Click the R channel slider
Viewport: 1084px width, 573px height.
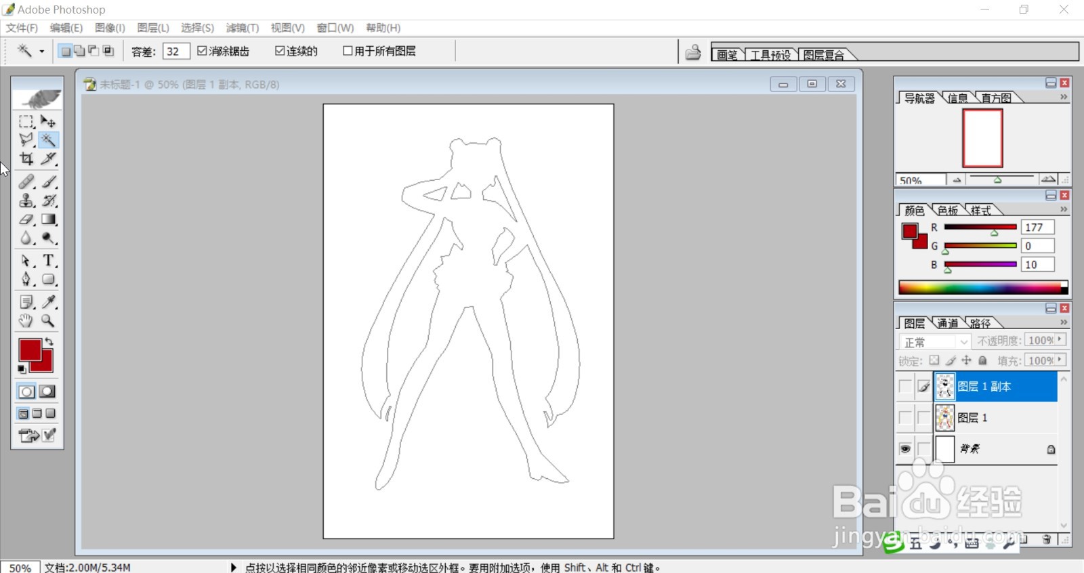point(980,227)
